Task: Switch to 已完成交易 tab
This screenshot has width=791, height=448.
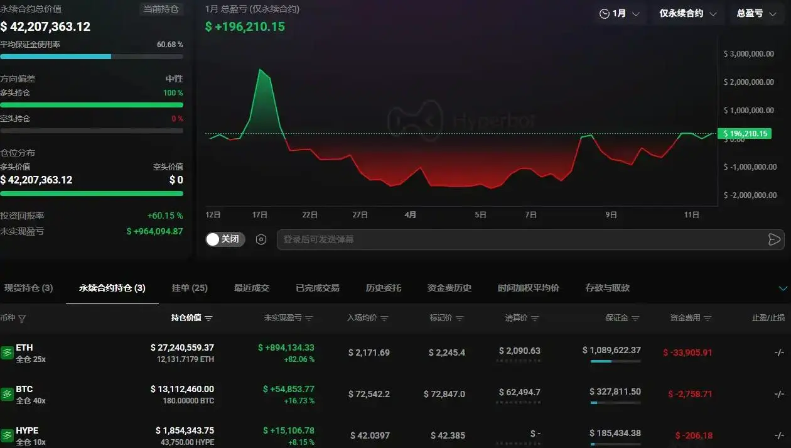Action: (318, 288)
